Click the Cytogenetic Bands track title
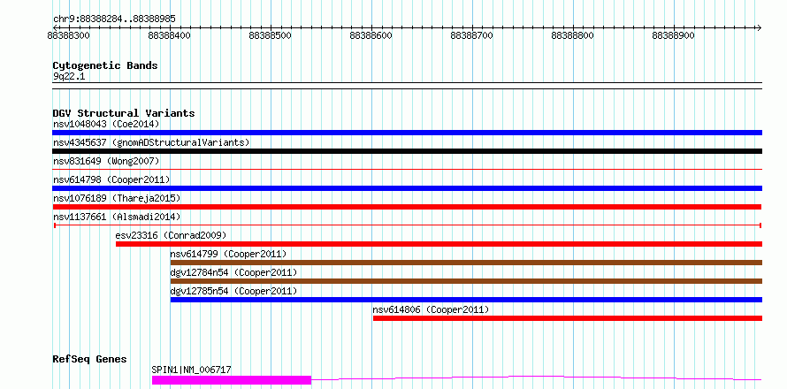 click(x=105, y=65)
